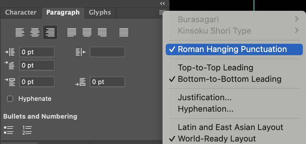Choose justify last centered icon
Image resolution: width=306 pixels, height=144 pixels.
coord(87,32)
